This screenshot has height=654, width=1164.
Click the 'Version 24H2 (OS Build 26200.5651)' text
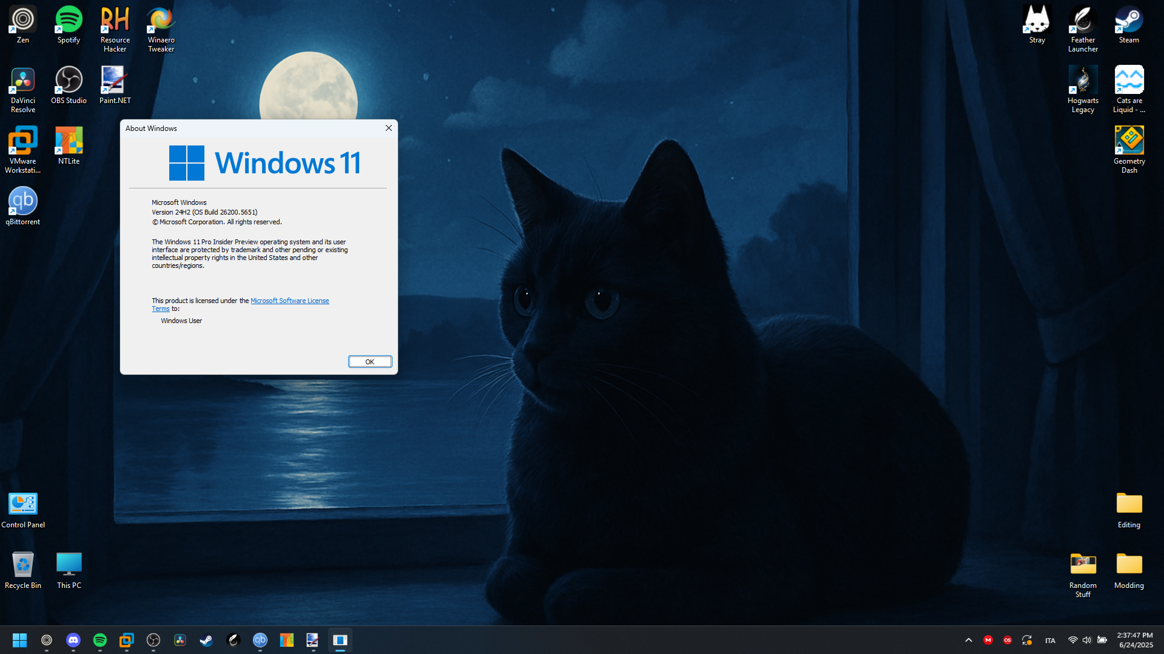point(204,212)
